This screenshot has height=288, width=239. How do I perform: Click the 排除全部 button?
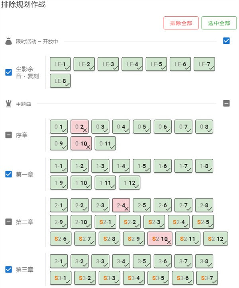tap(181, 23)
